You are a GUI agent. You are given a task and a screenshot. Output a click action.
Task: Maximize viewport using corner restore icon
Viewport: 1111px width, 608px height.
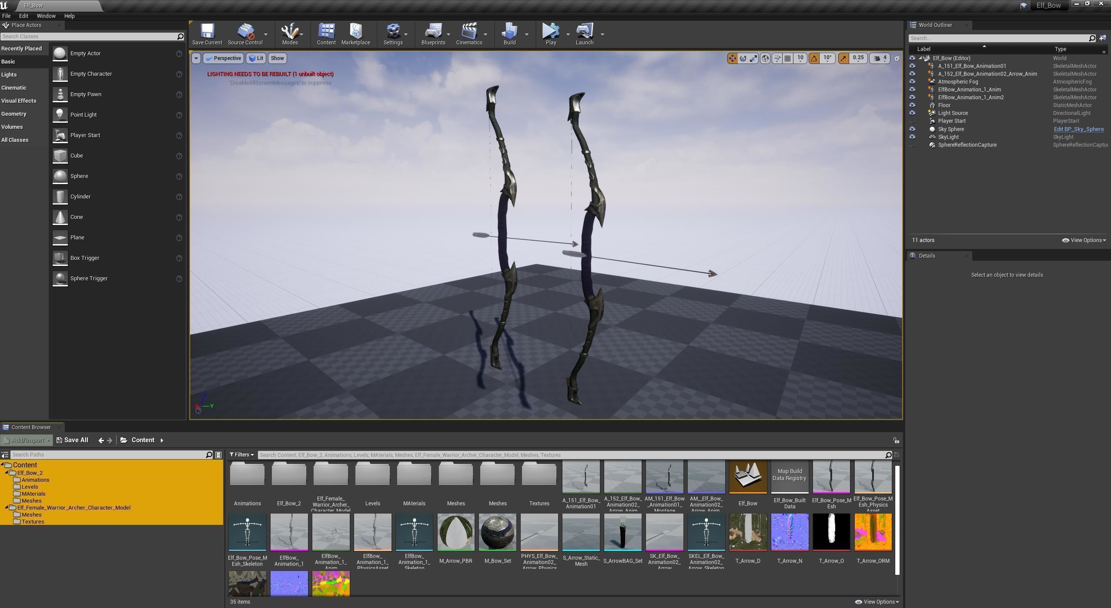pyautogui.click(x=897, y=58)
